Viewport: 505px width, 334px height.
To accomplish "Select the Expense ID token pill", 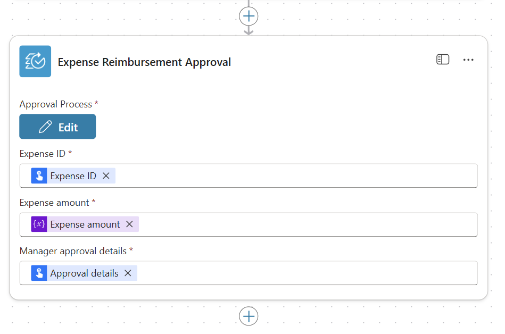I will click(73, 176).
